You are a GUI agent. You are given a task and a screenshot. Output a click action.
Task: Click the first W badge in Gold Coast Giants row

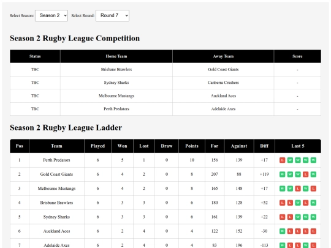click(282, 175)
